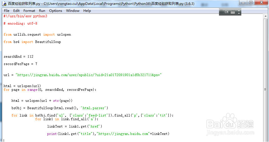Image resolution: width=269 pixels, height=142 pixels.
Task: Click the 'feed-list' class string
Action: tap(98, 115)
